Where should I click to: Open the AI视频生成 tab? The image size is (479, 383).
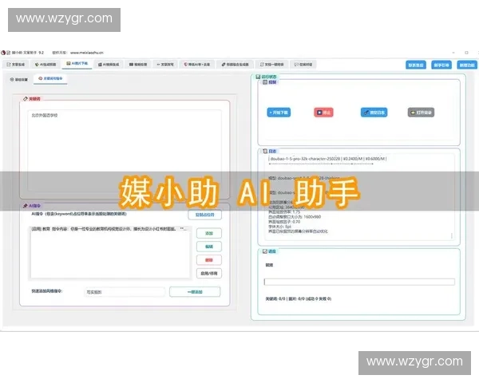(109, 65)
